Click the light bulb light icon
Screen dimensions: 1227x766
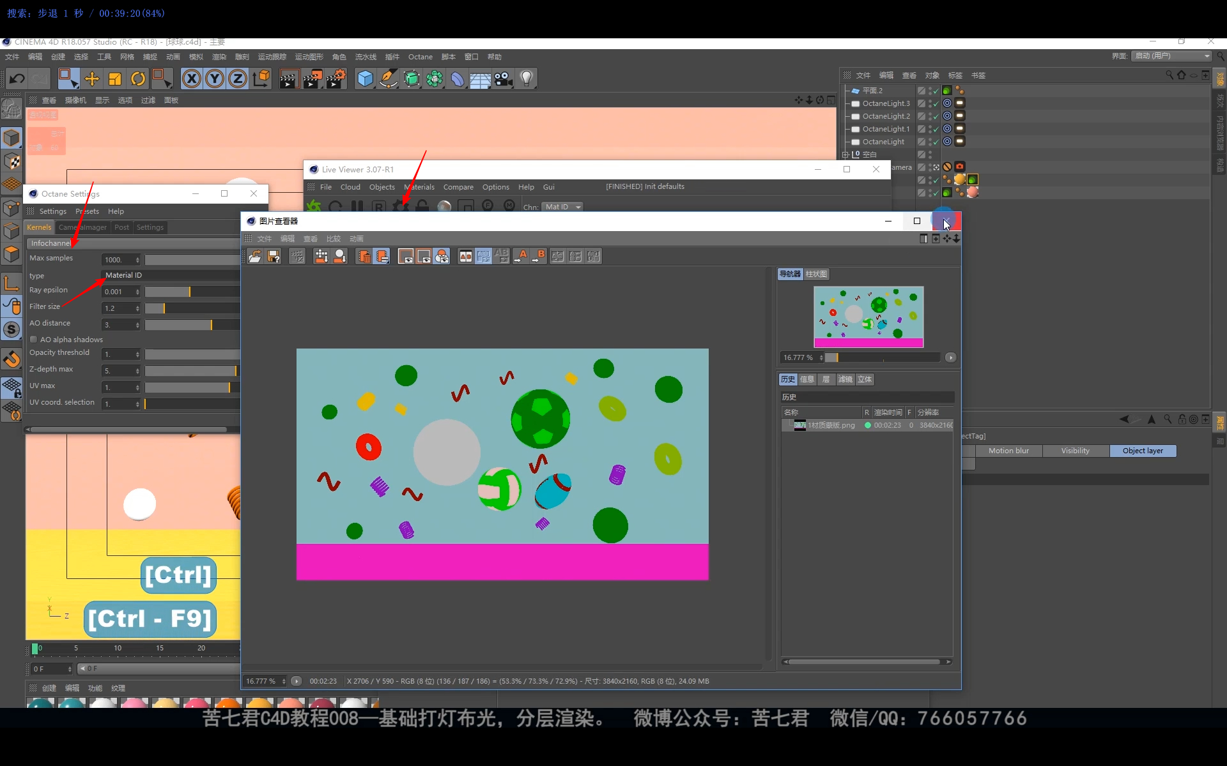526,79
